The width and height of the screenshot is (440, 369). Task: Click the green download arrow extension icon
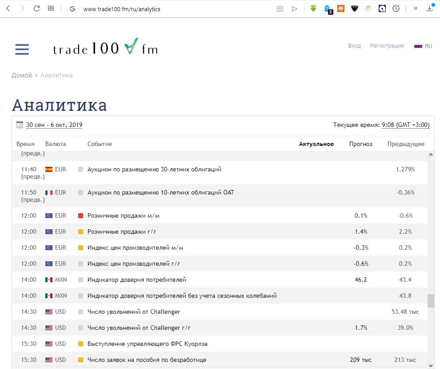click(313, 8)
